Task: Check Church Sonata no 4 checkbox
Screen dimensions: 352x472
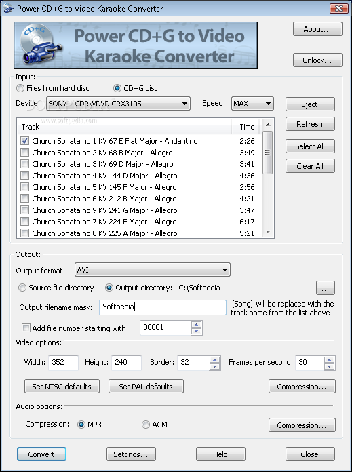Action: pyautogui.click(x=24, y=176)
